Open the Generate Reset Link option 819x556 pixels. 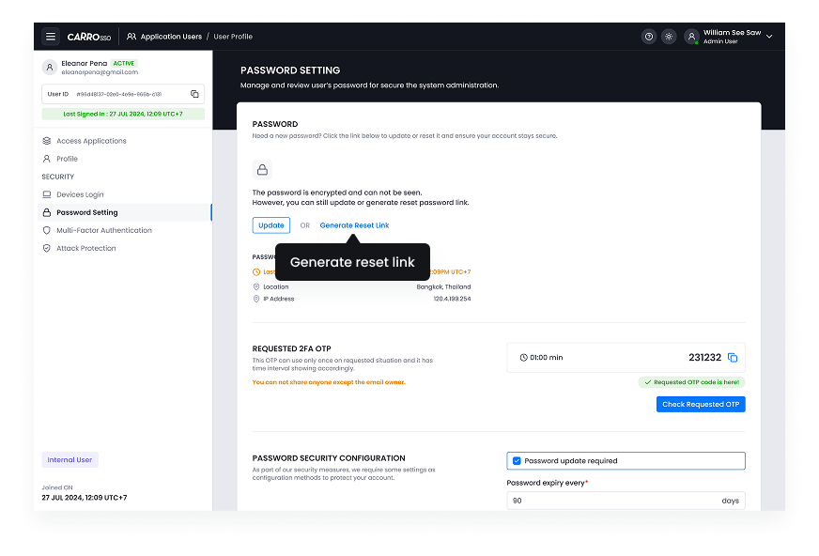click(x=354, y=225)
